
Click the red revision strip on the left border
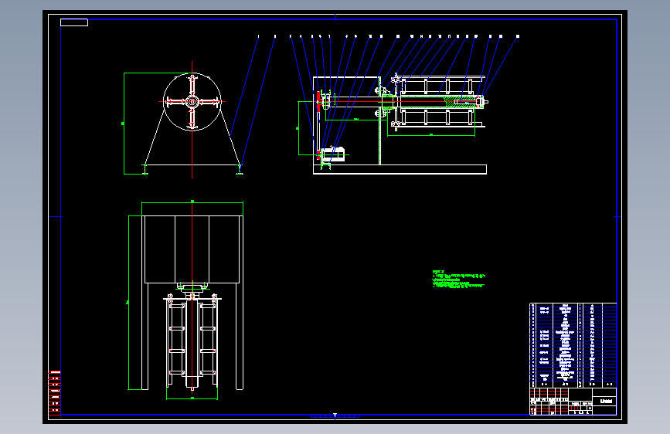(x=54, y=393)
